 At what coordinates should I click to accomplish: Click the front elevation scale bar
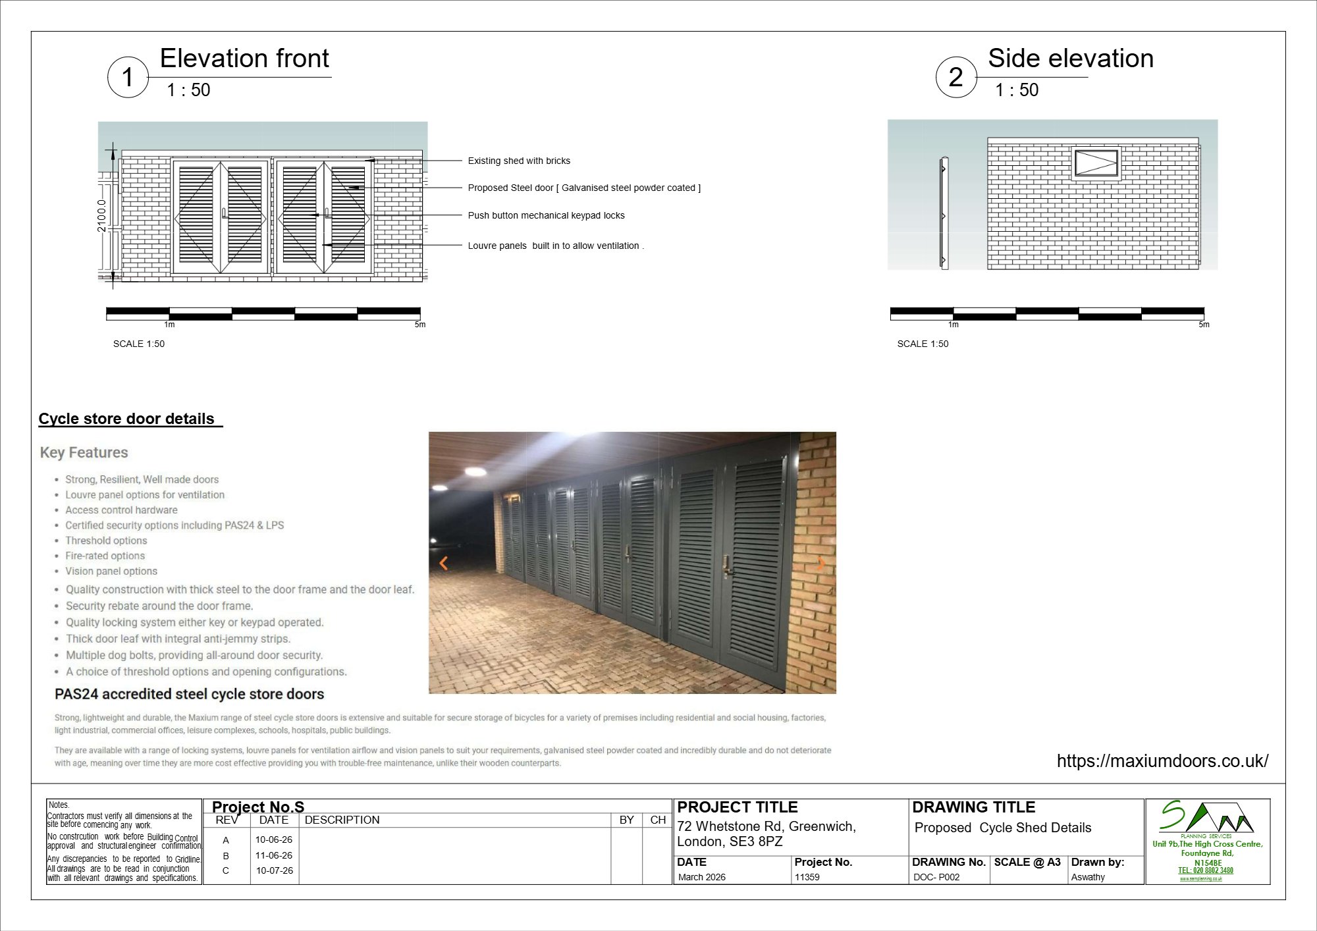click(x=263, y=313)
